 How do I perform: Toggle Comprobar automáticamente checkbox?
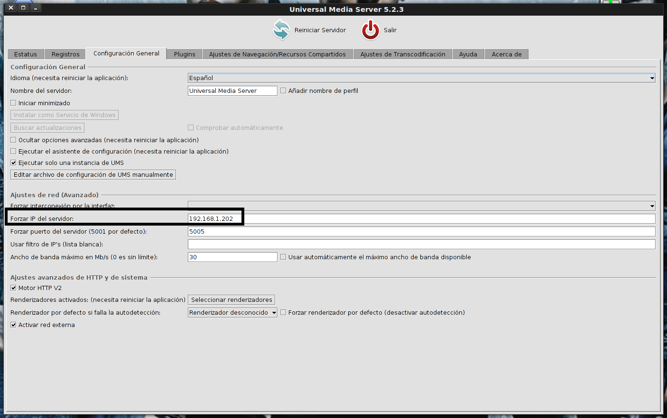pyautogui.click(x=191, y=127)
